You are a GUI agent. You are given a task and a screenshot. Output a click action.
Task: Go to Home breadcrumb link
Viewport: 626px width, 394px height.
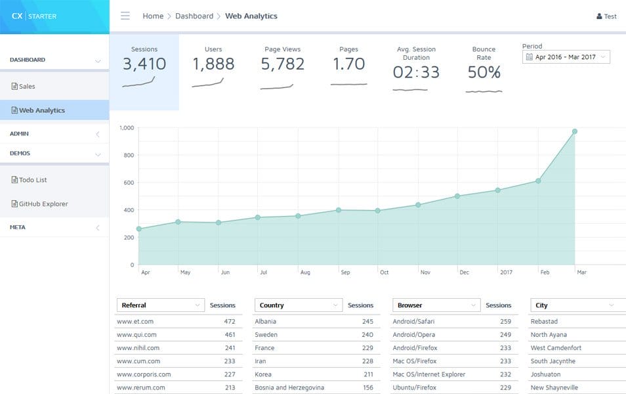[x=153, y=16]
